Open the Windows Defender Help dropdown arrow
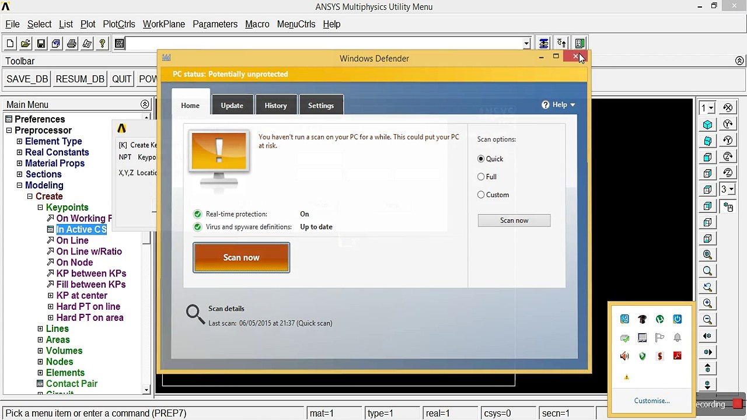This screenshot has height=420, width=747. 573,105
